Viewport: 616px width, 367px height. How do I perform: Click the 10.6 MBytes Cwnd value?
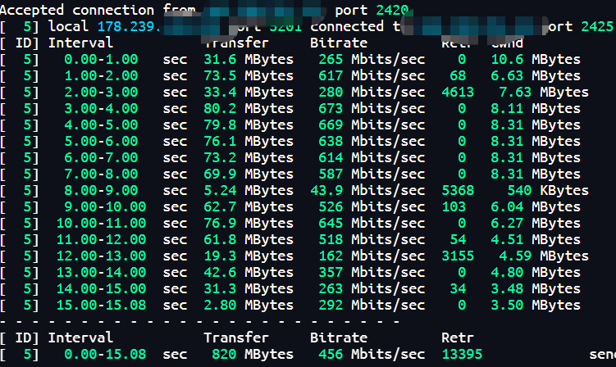pyautogui.click(x=536, y=59)
